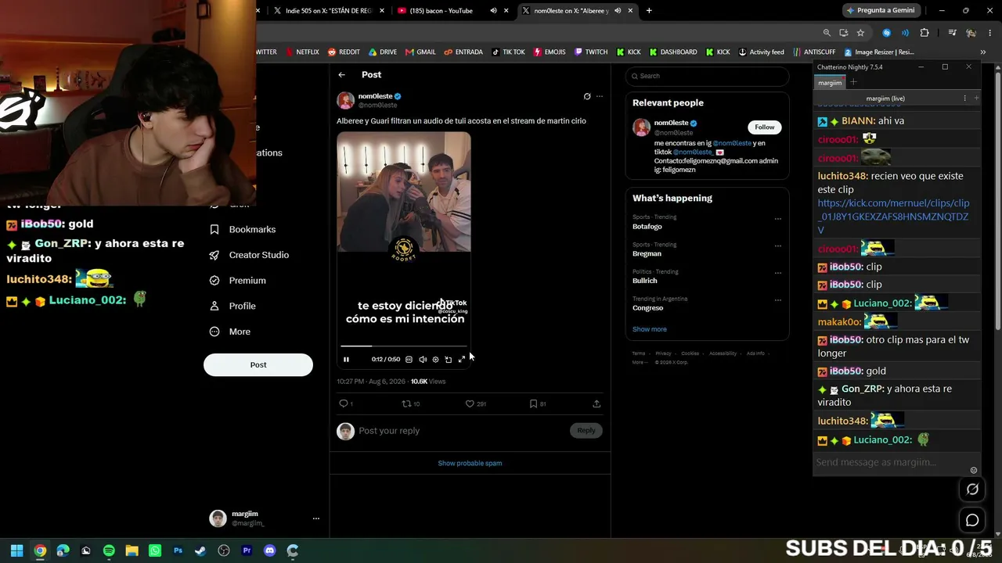Seek along the video progress bar
The image size is (1002, 563).
pyautogui.click(x=404, y=346)
